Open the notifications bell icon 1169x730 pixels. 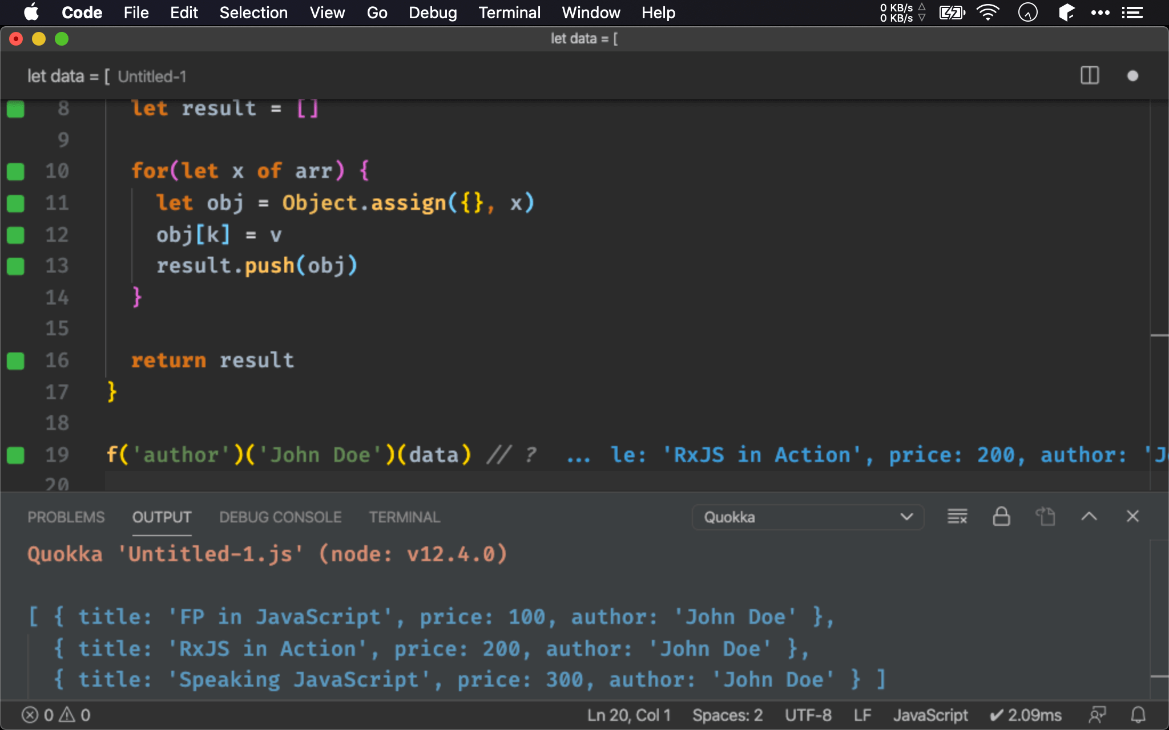pos(1138,715)
